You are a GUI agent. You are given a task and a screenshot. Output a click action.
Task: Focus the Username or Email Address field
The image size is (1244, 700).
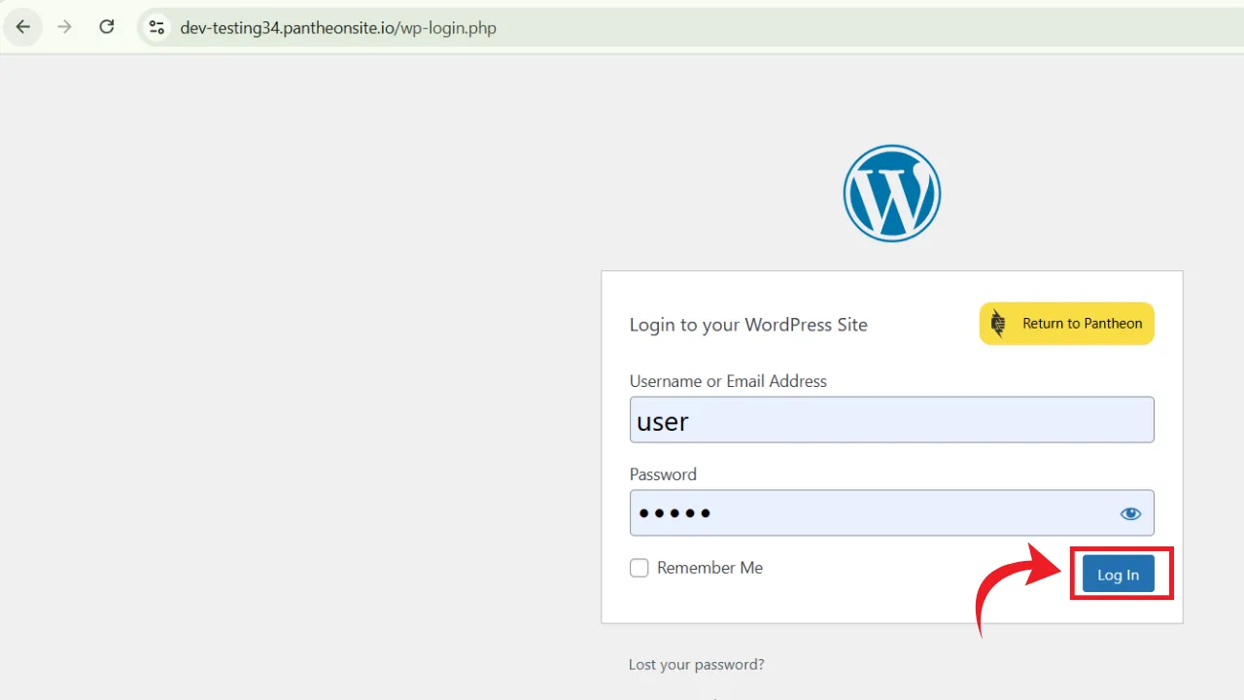892,420
